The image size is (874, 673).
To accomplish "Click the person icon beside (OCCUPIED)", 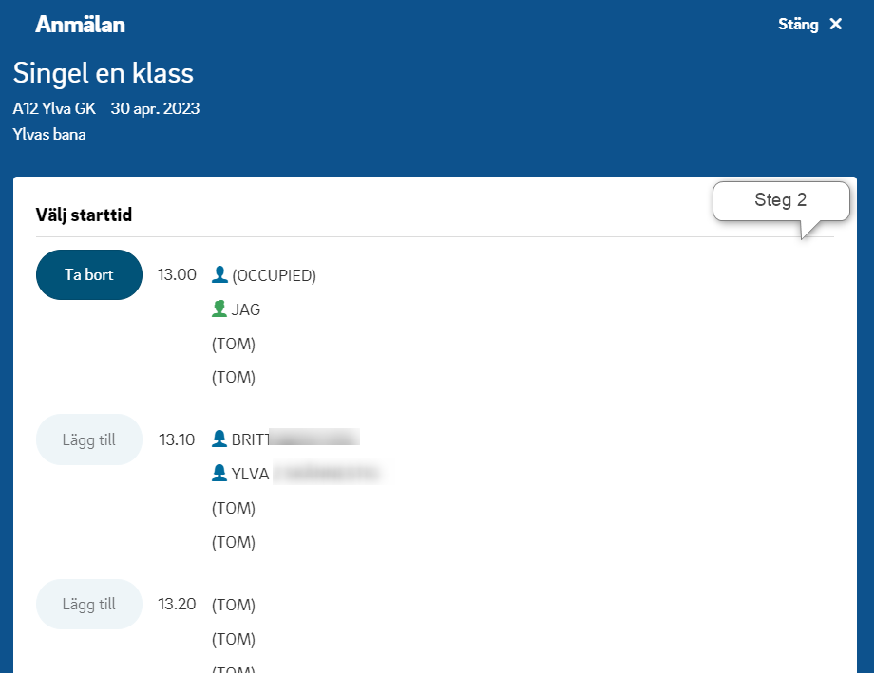I will (219, 275).
